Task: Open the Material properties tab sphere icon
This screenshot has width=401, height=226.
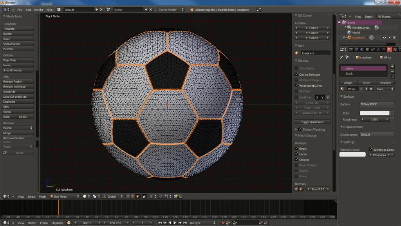Action: 390,49
